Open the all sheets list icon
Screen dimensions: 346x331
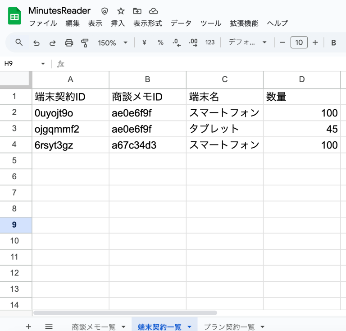[49, 326]
